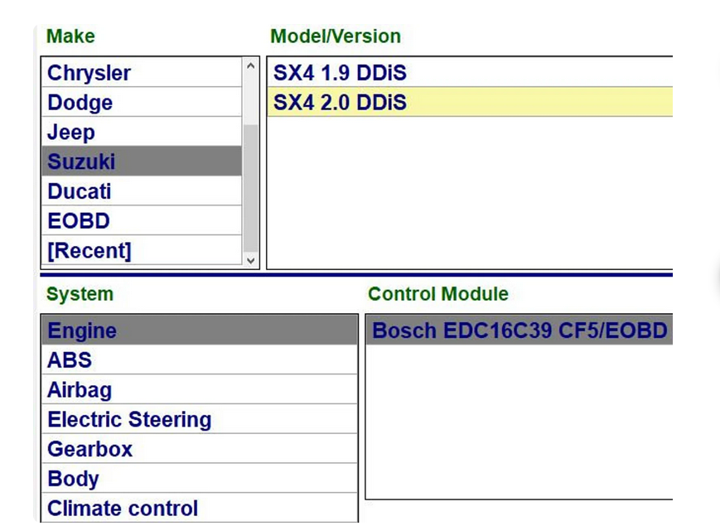Select Bosch EDC16C39 CF5/EOBD control module

[x=519, y=331]
